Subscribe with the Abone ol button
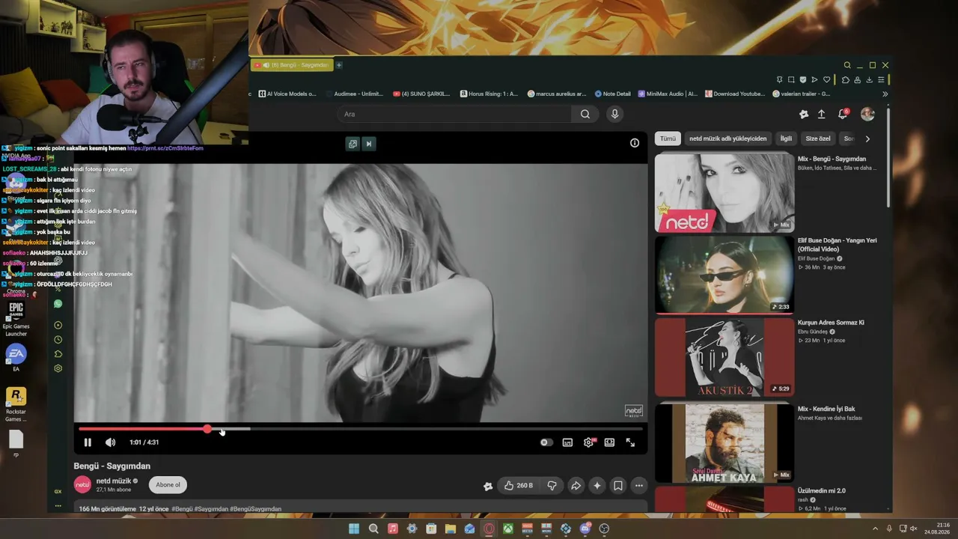 (x=168, y=485)
